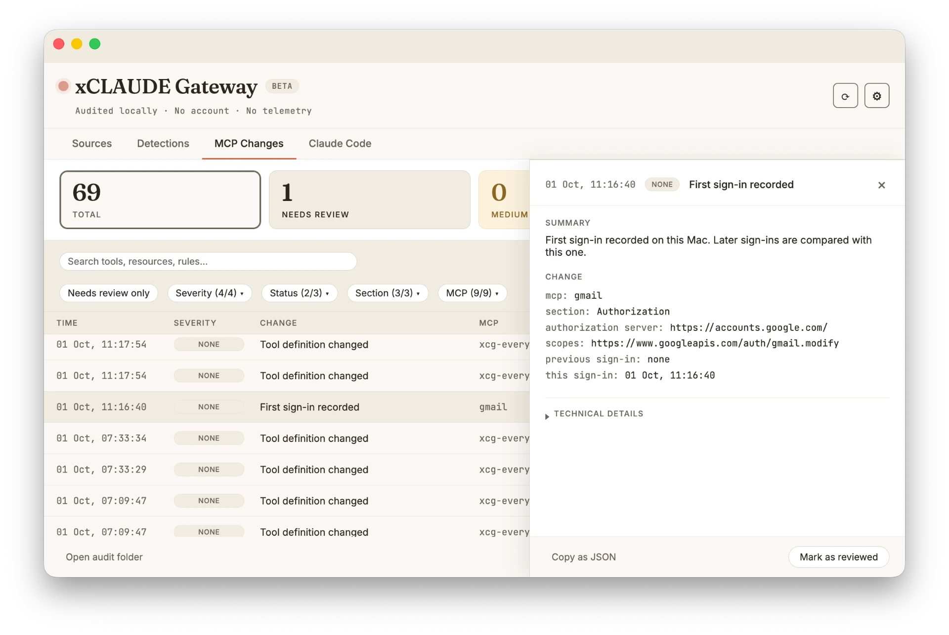Select the First sign-in recorded gmail row
The height and width of the screenshot is (635, 949).
[x=287, y=407]
